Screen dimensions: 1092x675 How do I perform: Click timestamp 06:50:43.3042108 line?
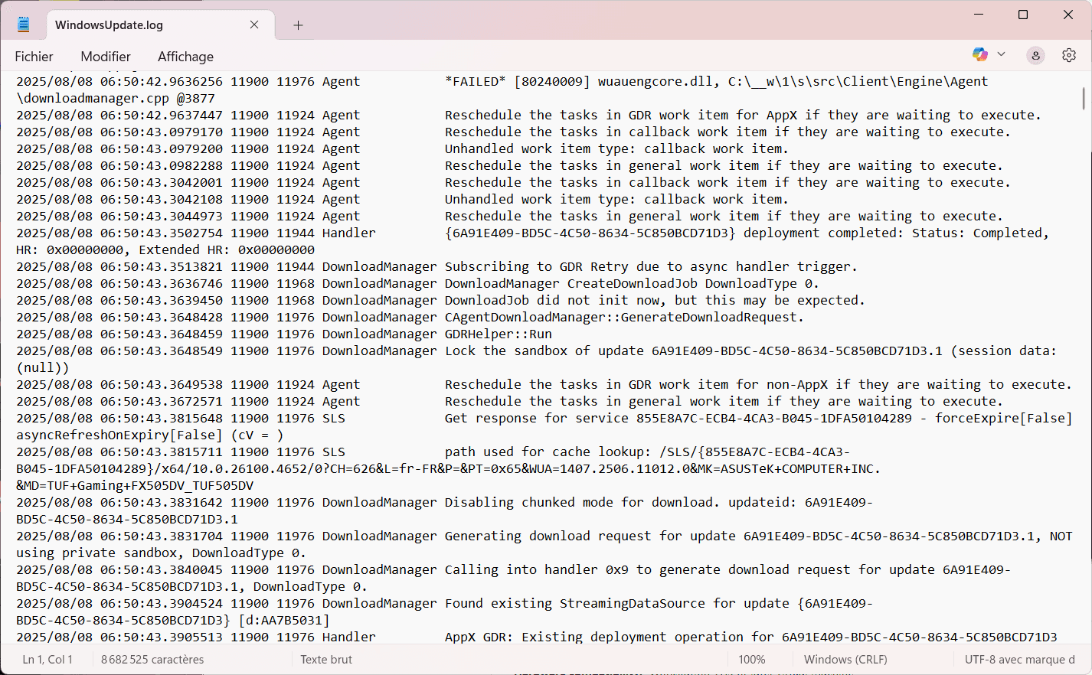[x=162, y=199]
